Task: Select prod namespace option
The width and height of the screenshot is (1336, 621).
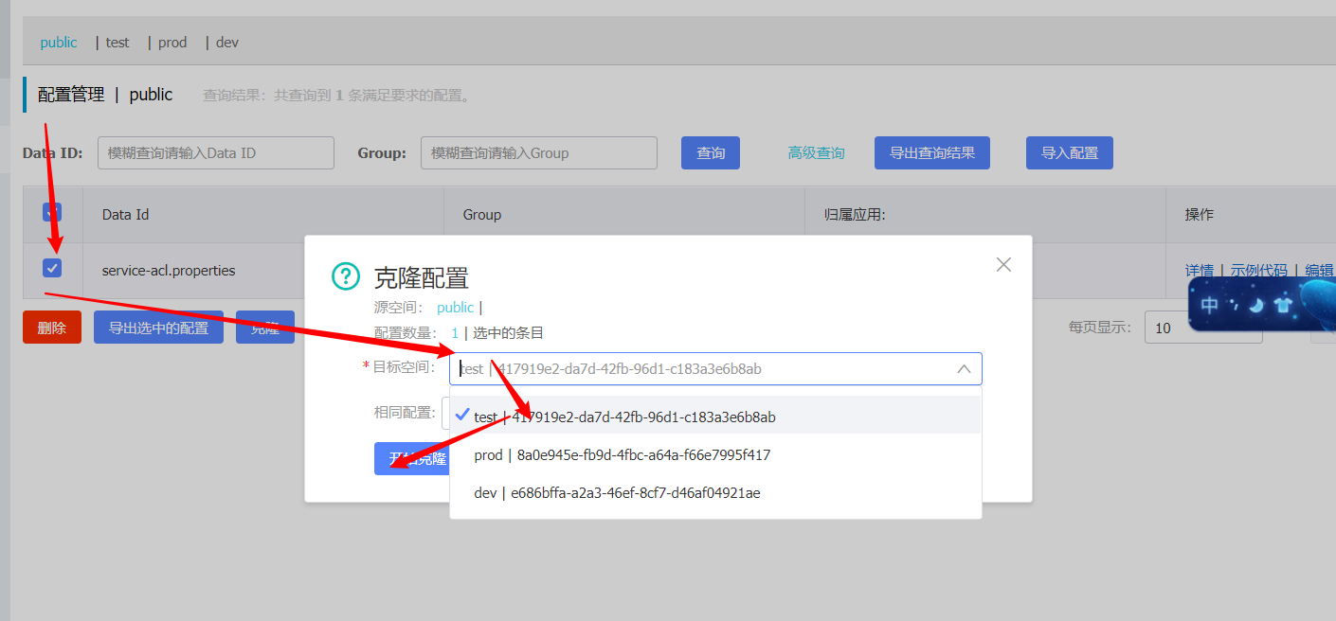Action: (x=715, y=455)
